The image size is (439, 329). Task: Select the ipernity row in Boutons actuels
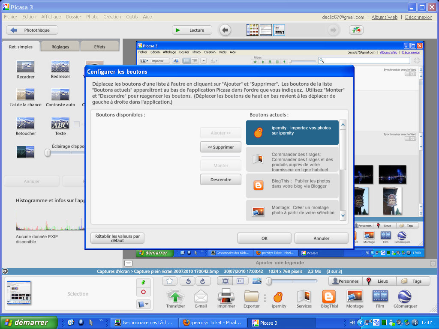(x=292, y=133)
